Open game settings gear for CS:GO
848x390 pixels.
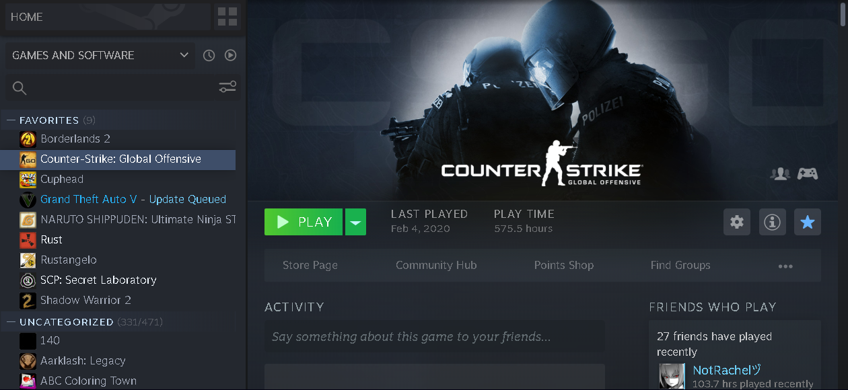(737, 222)
